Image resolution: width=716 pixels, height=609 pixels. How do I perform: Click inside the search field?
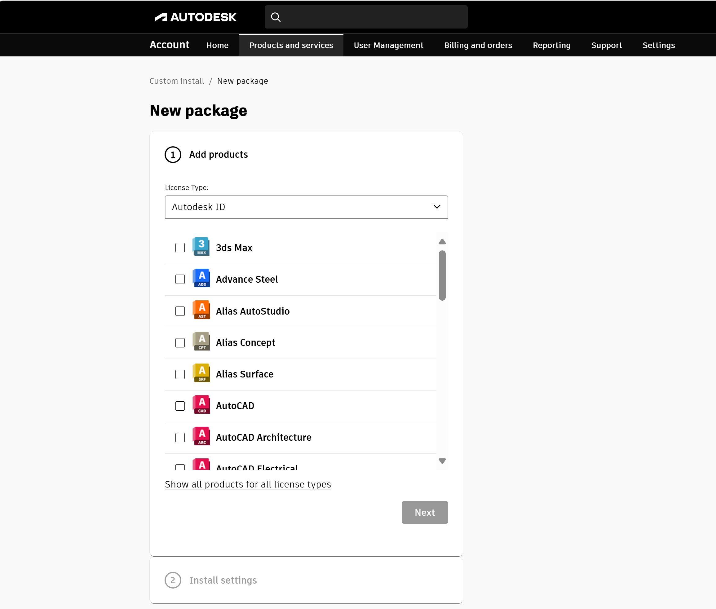366,16
